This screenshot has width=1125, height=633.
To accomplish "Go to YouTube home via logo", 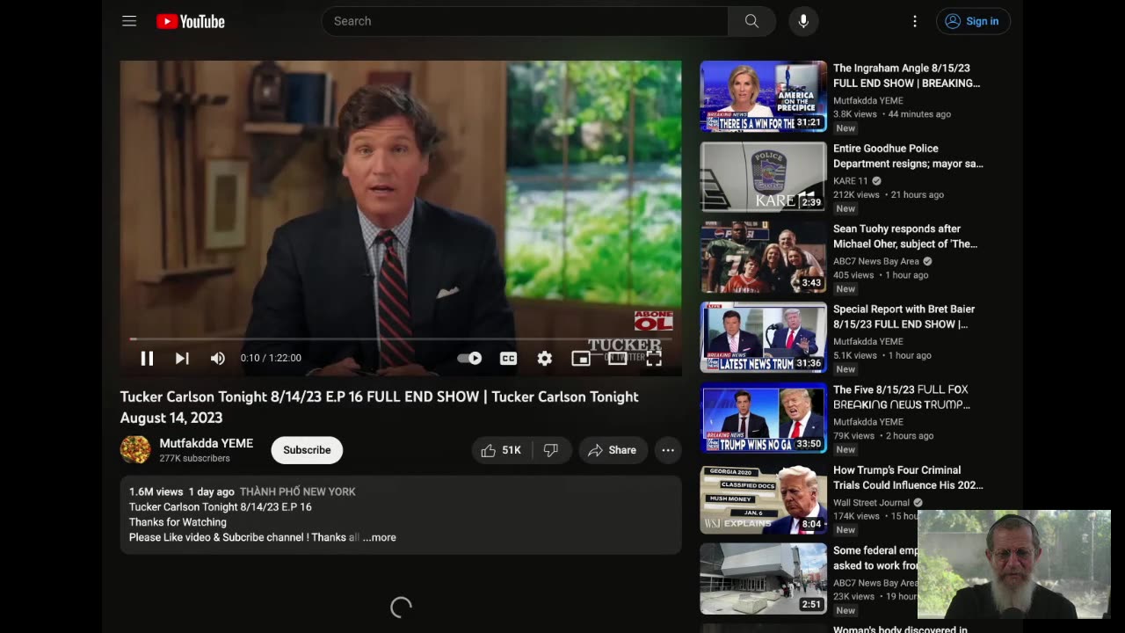I will [x=191, y=21].
